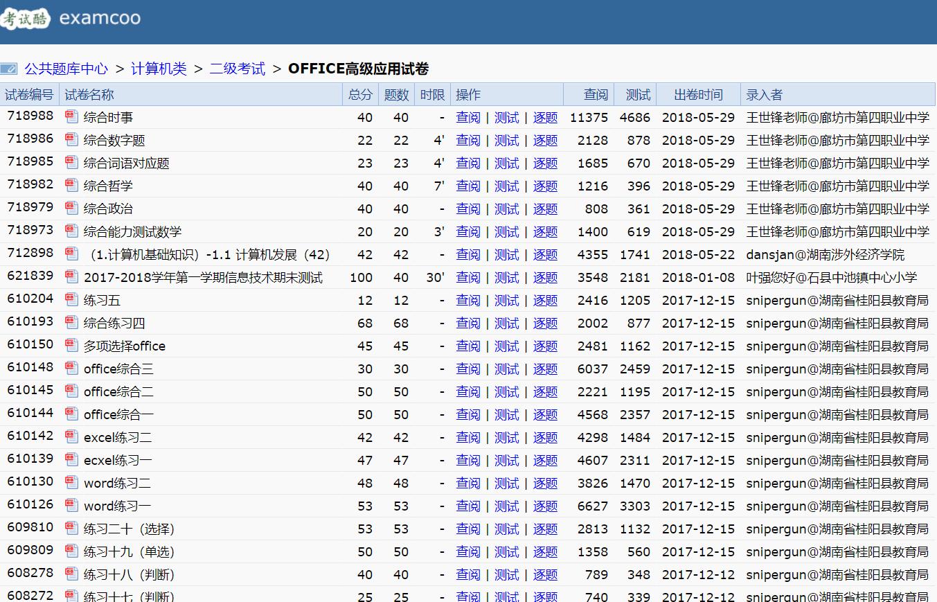Start 测试 for ecxel练习一
Image resolution: width=937 pixels, height=602 pixels.
(x=506, y=460)
